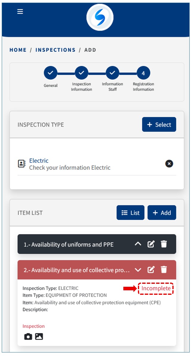Click the Add item button
192x356 pixels.
[162, 213]
